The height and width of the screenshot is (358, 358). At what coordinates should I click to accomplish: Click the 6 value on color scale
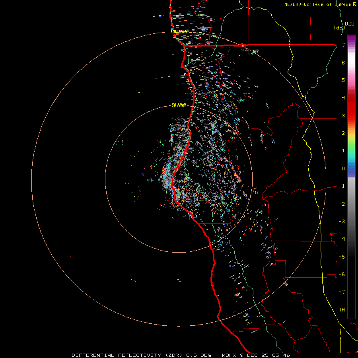pos(343,62)
